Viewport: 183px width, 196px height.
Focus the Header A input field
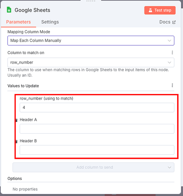(x=97, y=129)
